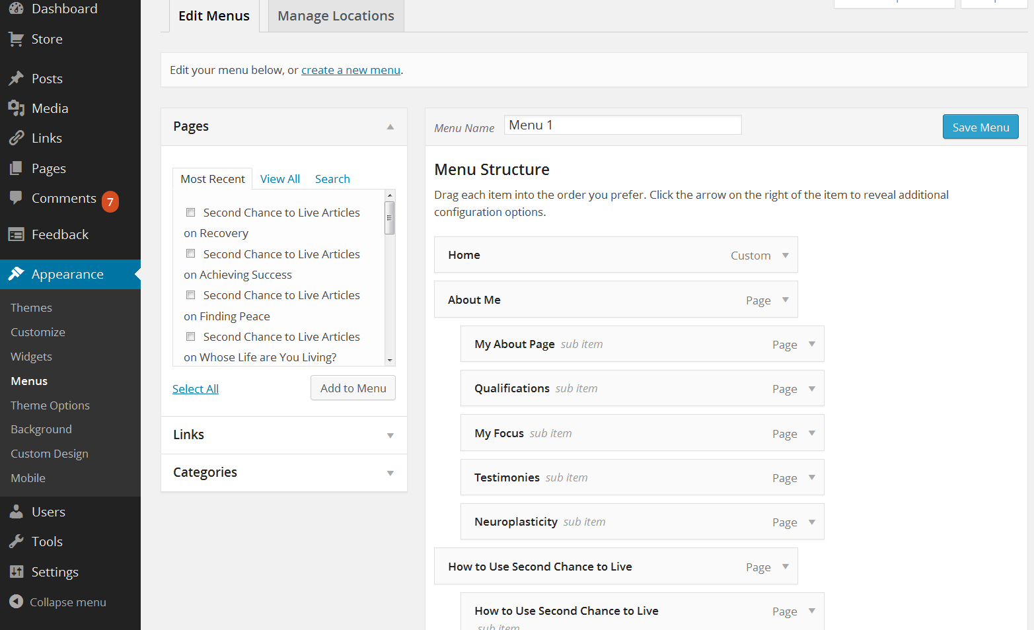Click the Posts pushpin icon

tap(16, 79)
